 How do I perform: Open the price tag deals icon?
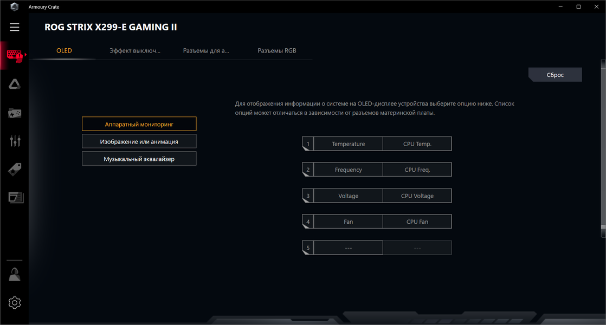(x=15, y=170)
